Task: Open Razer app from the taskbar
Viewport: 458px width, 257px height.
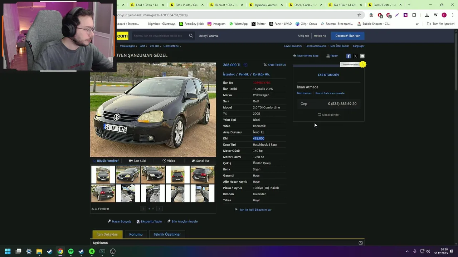Action: click(x=92, y=251)
